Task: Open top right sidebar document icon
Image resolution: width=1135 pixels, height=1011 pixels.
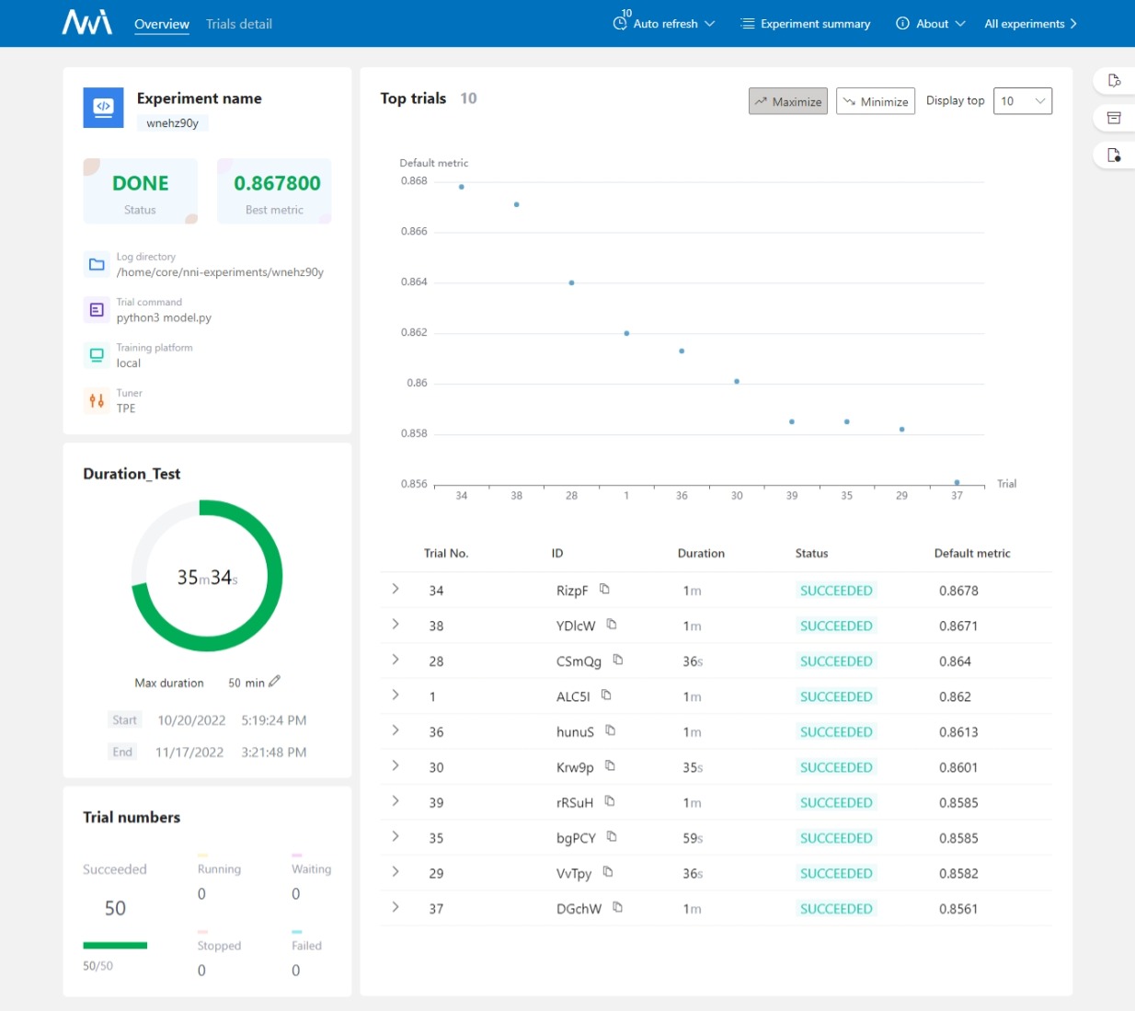Action: click(1114, 81)
